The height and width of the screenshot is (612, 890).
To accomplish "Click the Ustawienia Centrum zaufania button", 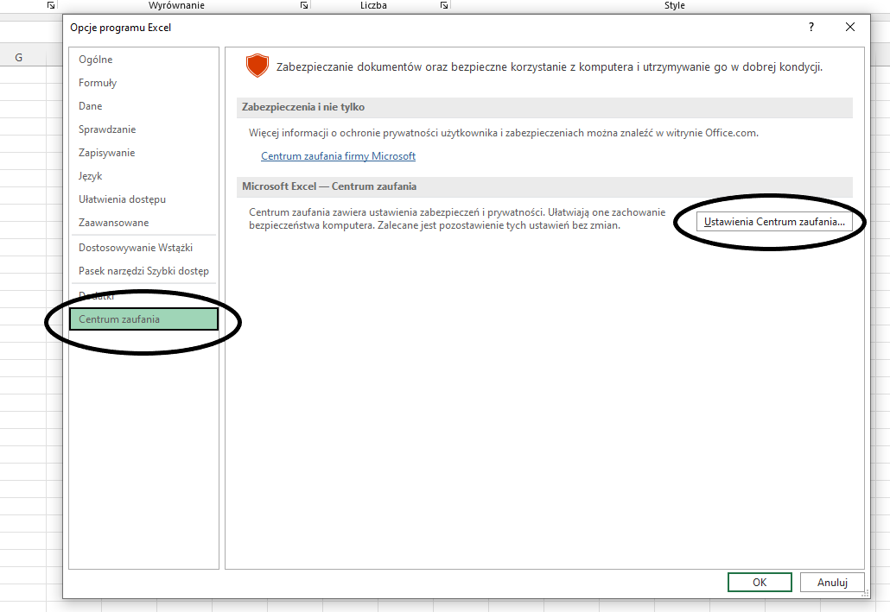I will [x=774, y=222].
